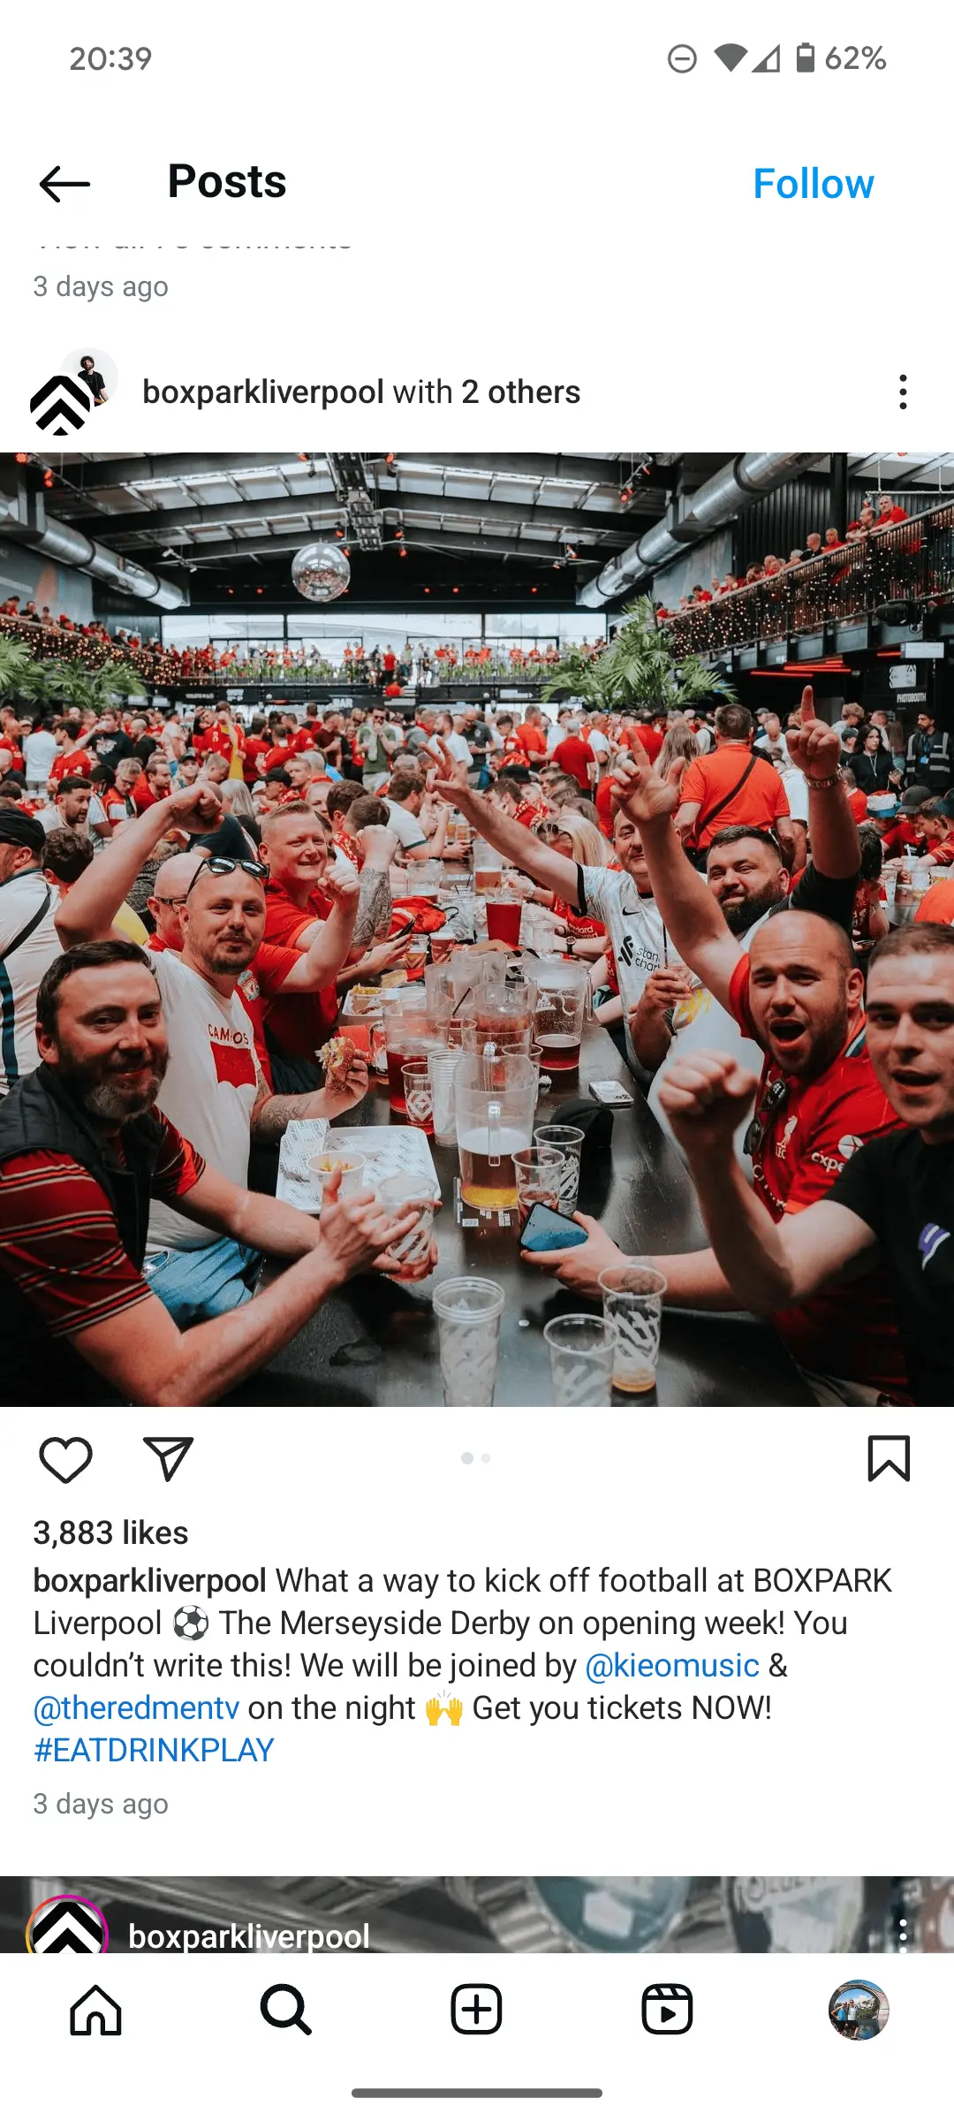Open Reels tab in bottom navigation
This screenshot has height=2121, width=954.
[667, 2010]
